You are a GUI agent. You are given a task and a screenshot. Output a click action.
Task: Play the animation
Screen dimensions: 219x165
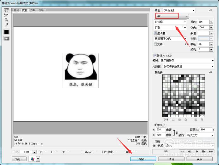(197, 151)
